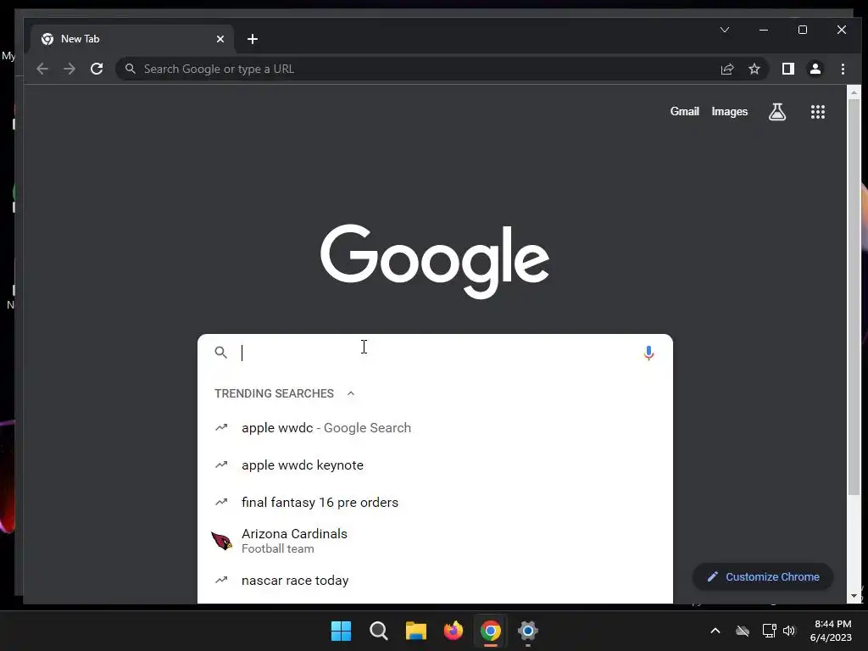
Task: Open the volume speaker tray icon
Action: pos(789,631)
